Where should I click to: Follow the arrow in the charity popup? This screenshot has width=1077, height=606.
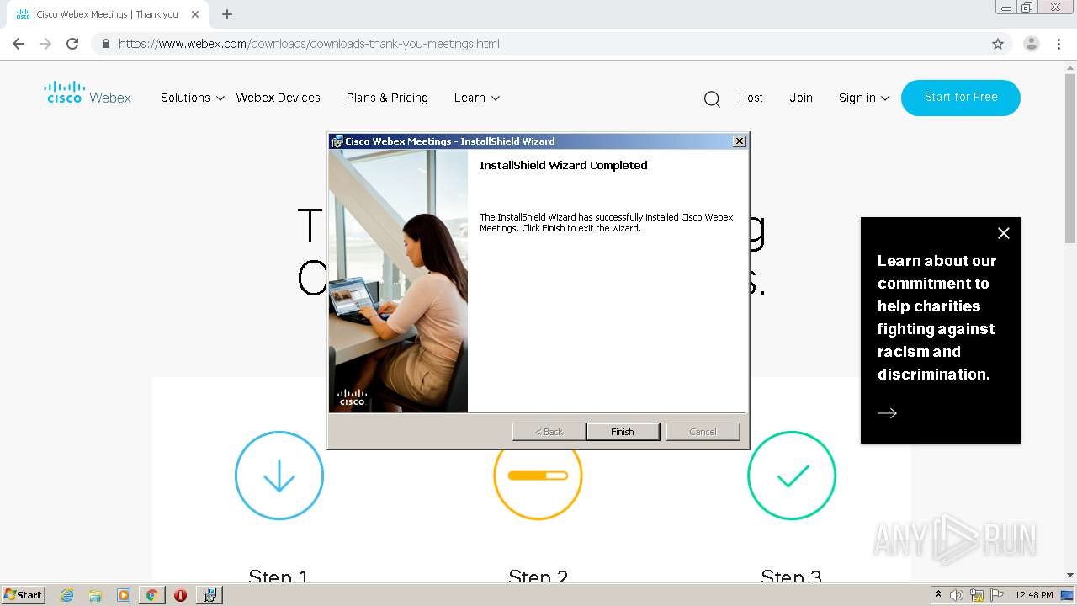click(887, 412)
